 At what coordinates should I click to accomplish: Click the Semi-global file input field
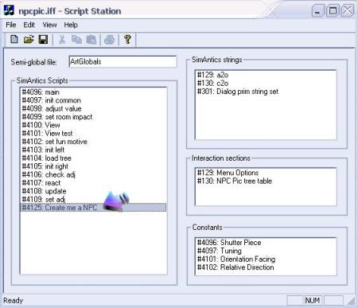[x=123, y=61]
